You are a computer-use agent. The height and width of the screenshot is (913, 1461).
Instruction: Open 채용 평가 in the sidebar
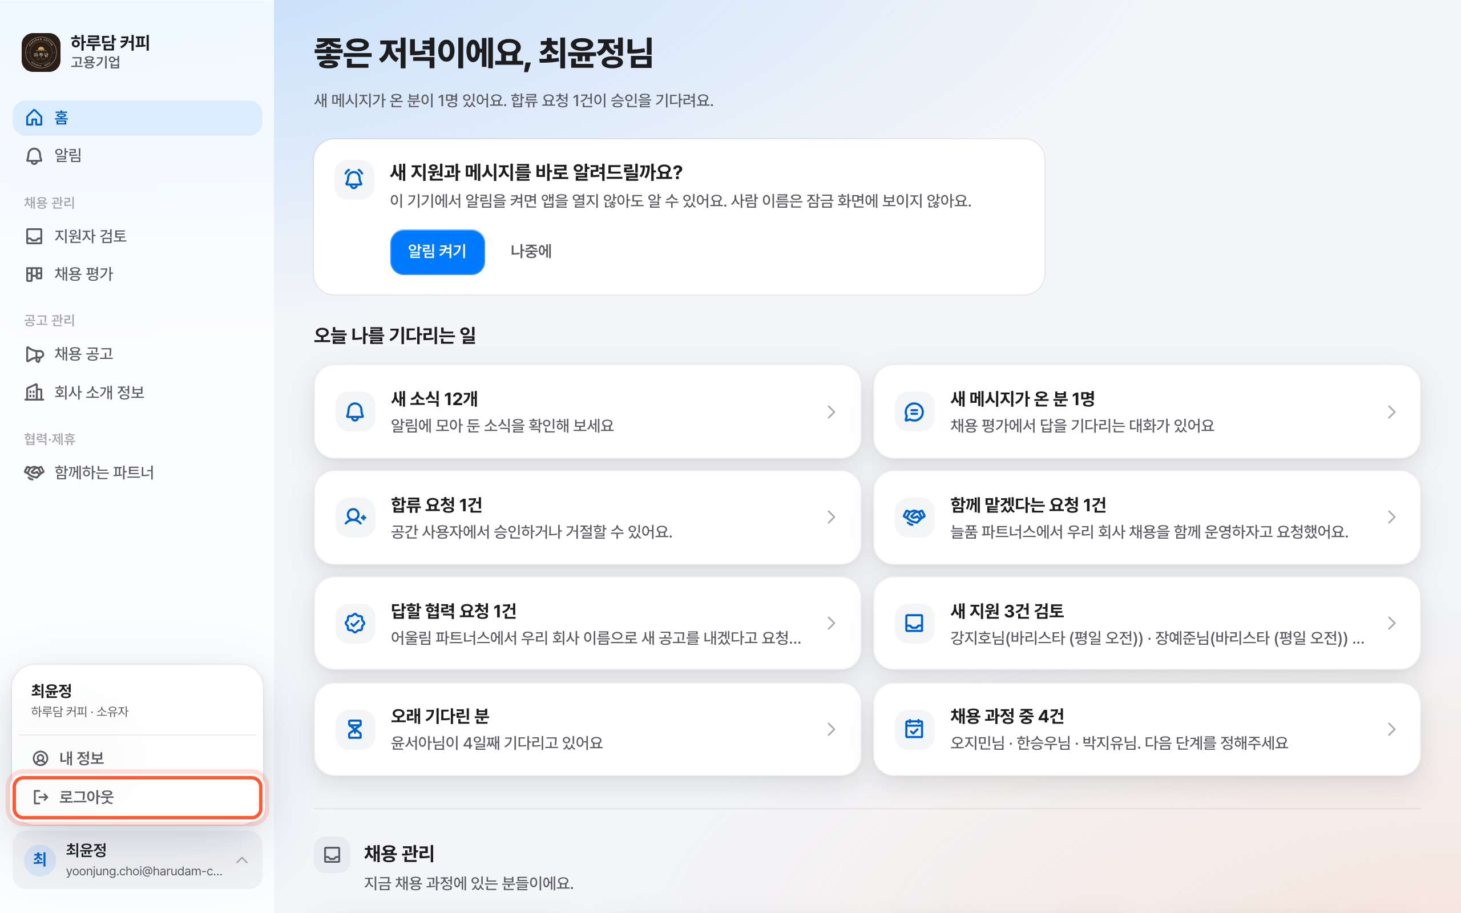(x=137, y=274)
